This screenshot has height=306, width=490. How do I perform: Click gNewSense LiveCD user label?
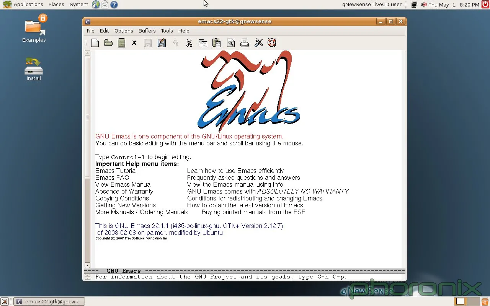click(372, 5)
